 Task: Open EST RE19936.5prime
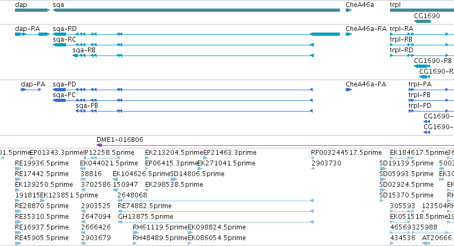coord(42,163)
